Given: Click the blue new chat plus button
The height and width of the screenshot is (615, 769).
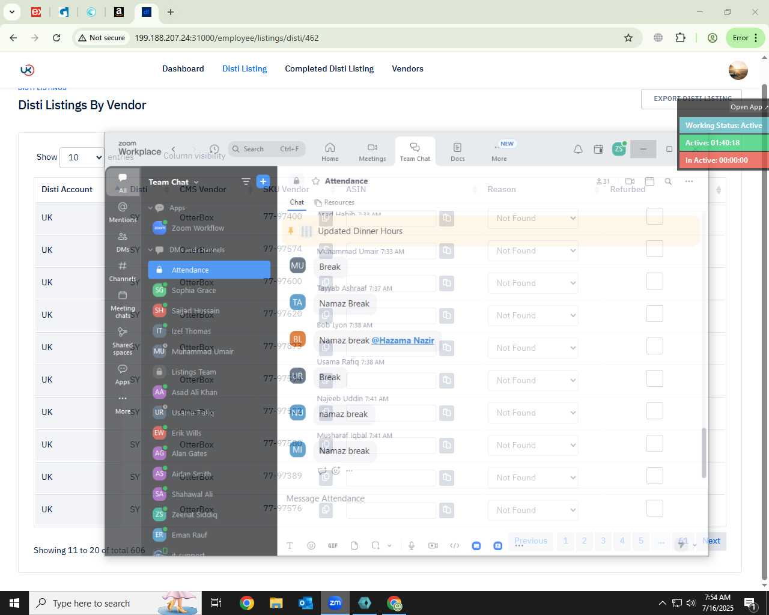Looking at the screenshot, I should click(263, 181).
